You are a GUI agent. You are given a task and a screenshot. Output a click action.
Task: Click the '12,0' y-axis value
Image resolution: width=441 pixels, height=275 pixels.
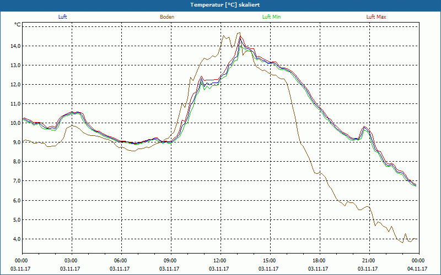(x=15, y=85)
